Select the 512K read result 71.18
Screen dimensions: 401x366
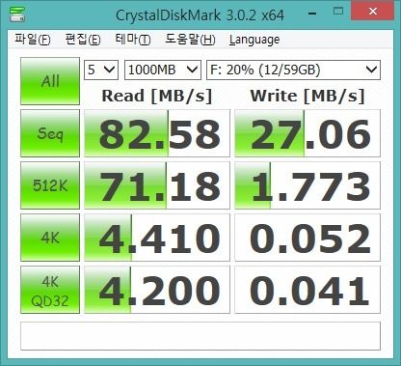tap(157, 185)
